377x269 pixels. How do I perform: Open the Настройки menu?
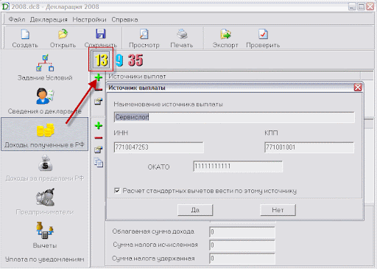pyautogui.click(x=89, y=19)
